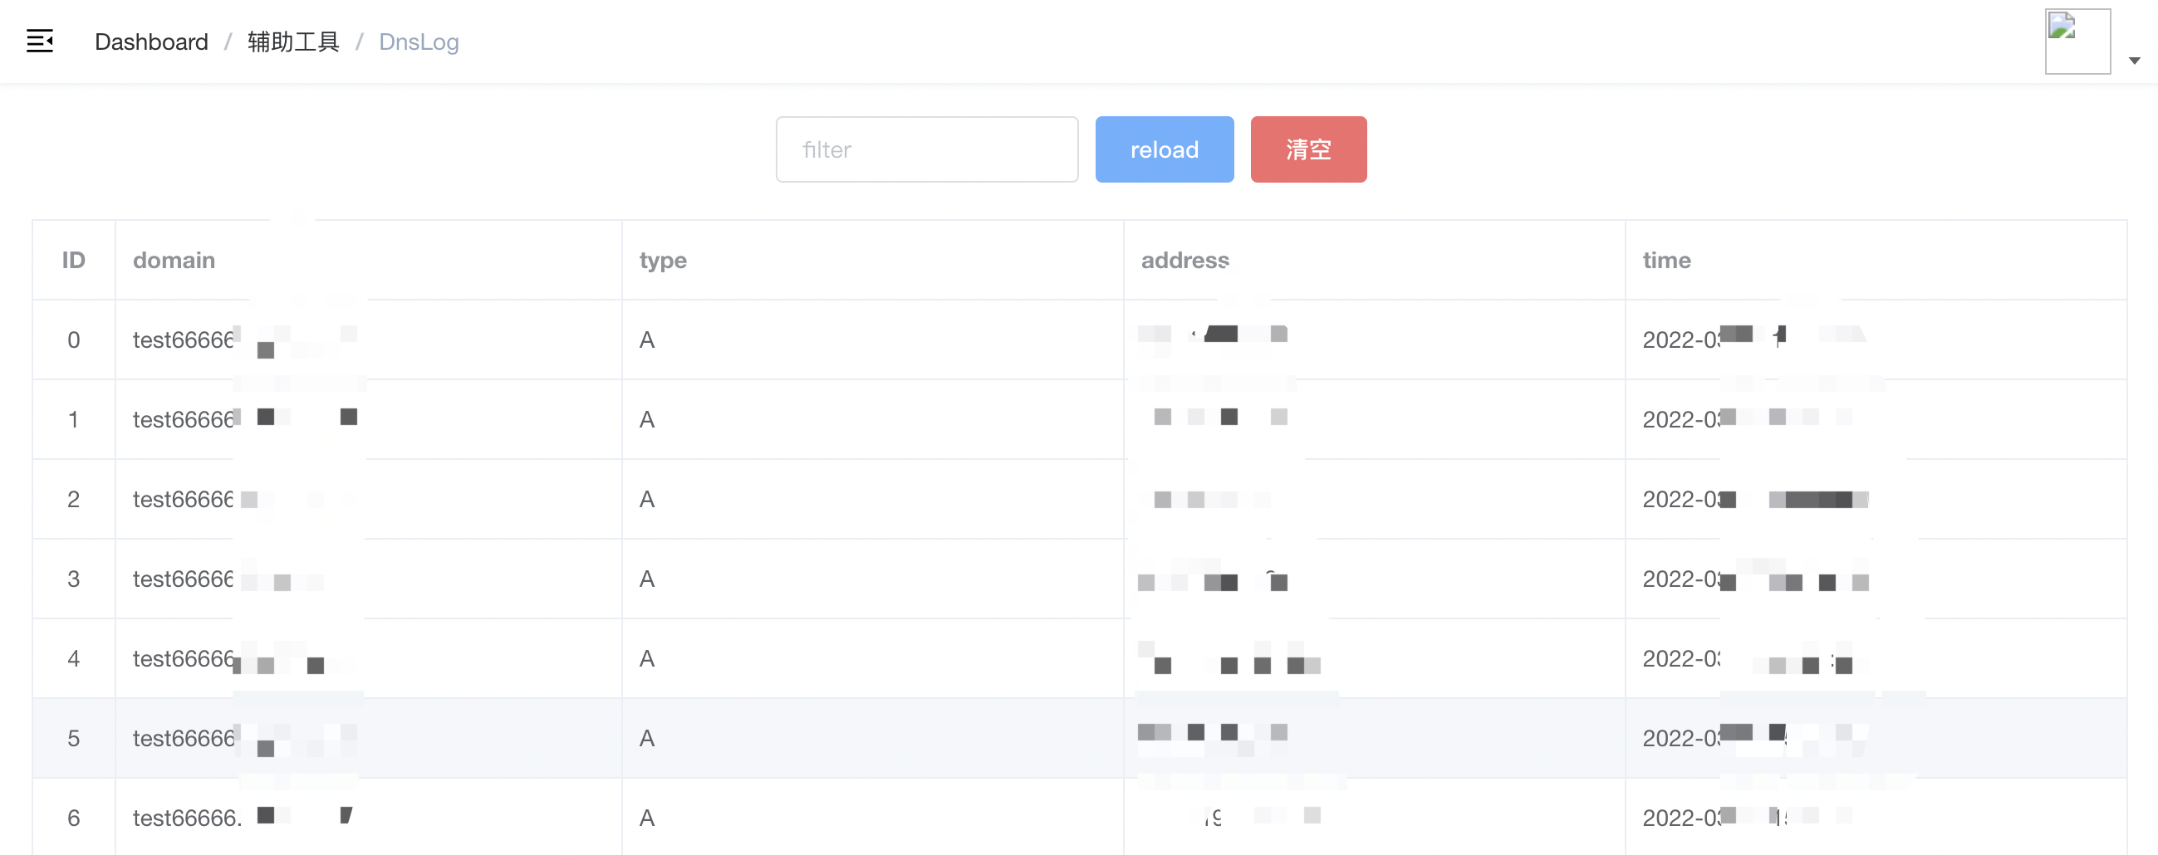Go to Dashboard breadcrumb

click(152, 42)
